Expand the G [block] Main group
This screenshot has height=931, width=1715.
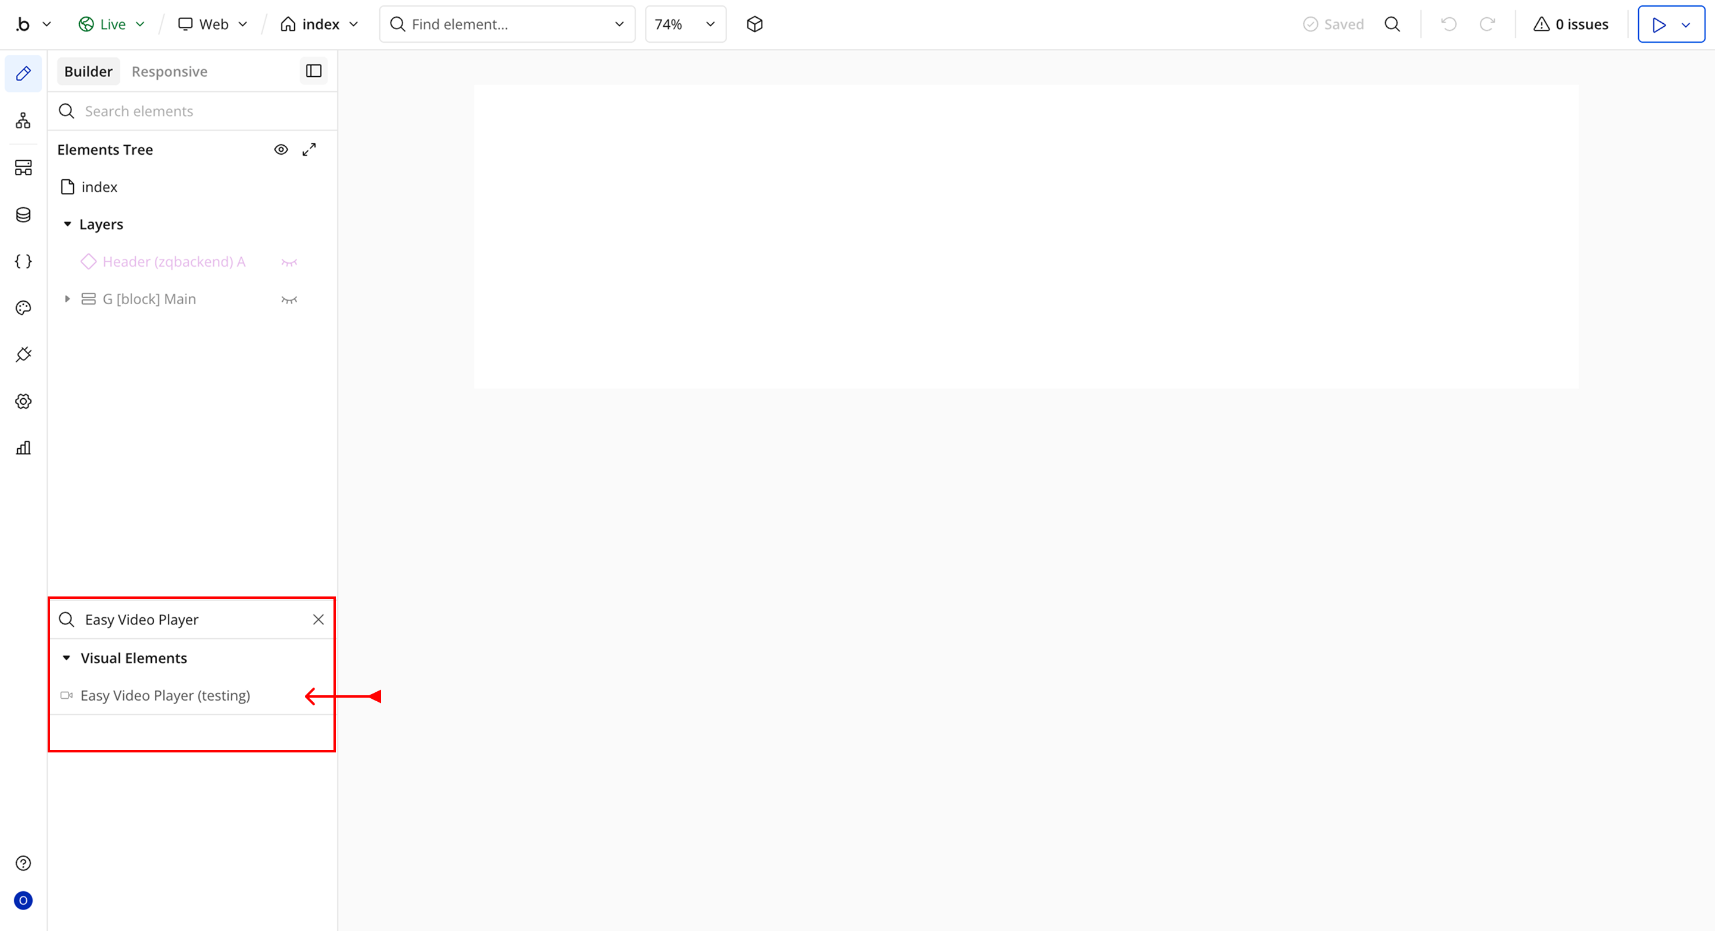pos(67,299)
